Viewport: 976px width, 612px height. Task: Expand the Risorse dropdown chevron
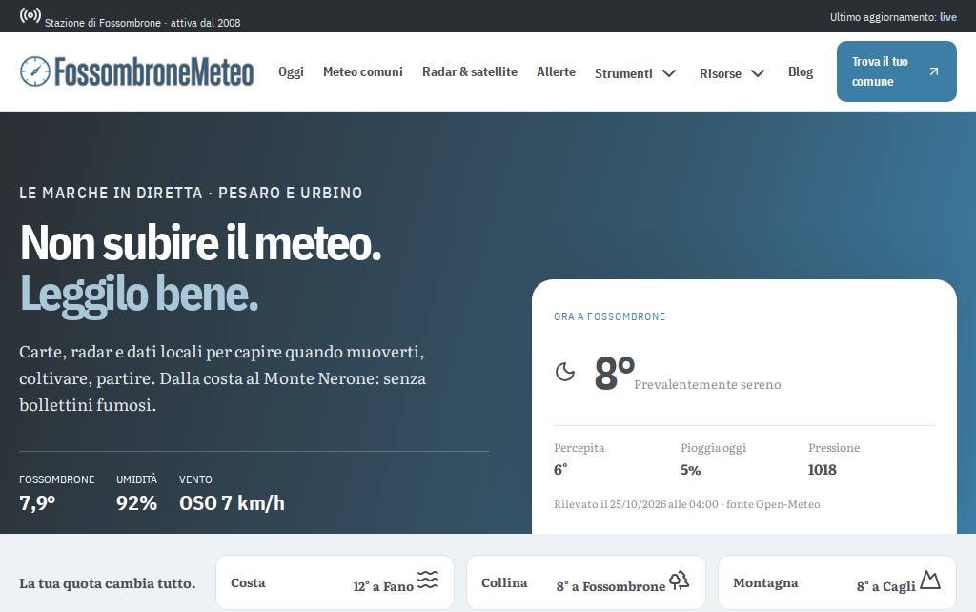pos(758,73)
